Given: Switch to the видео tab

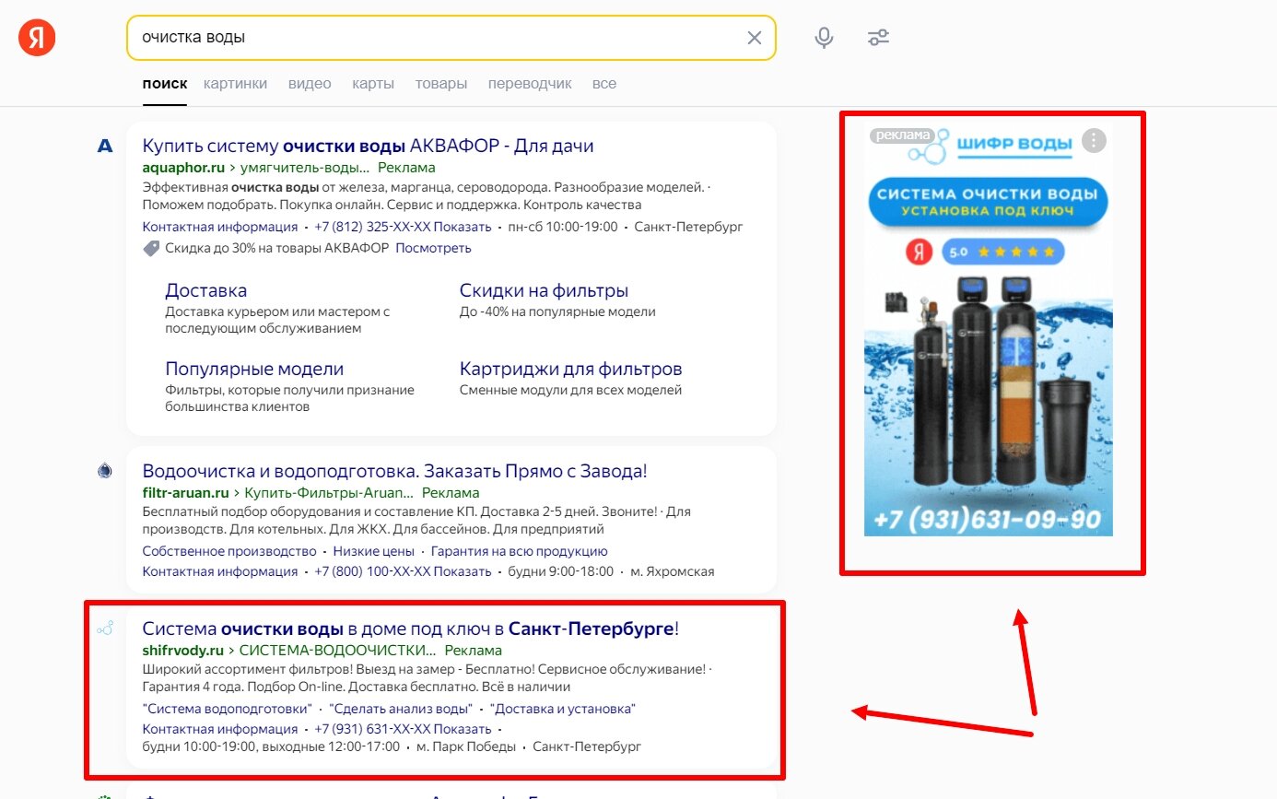Looking at the screenshot, I should pos(310,83).
